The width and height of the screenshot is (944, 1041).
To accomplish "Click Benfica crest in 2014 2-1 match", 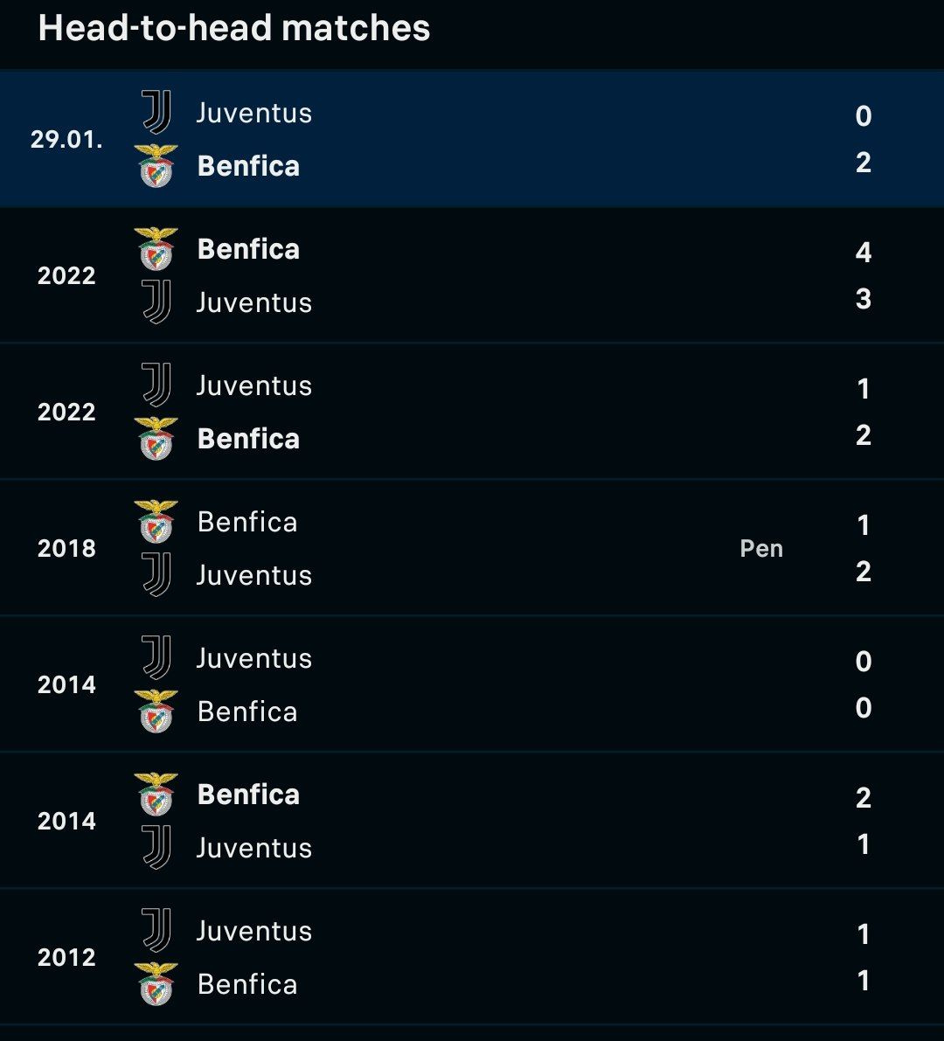I will click(x=156, y=795).
